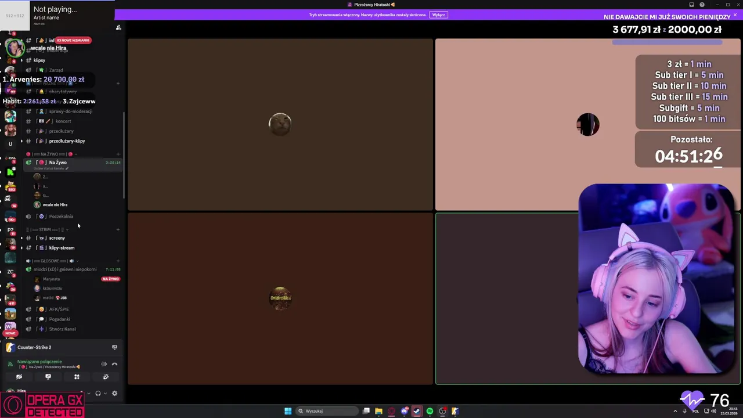Add a channel to the STRIM category
This screenshot has width=743, height=418.
pos(118,229)
